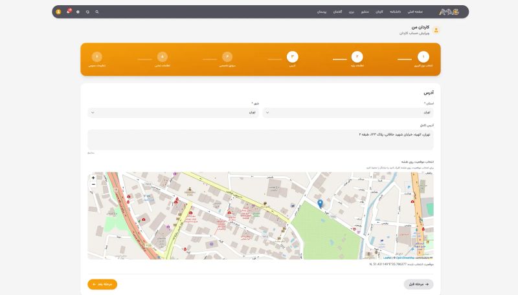518x295 pixels.
Task: Click the orange مرحله بعد button
Action: coord(102,283)
